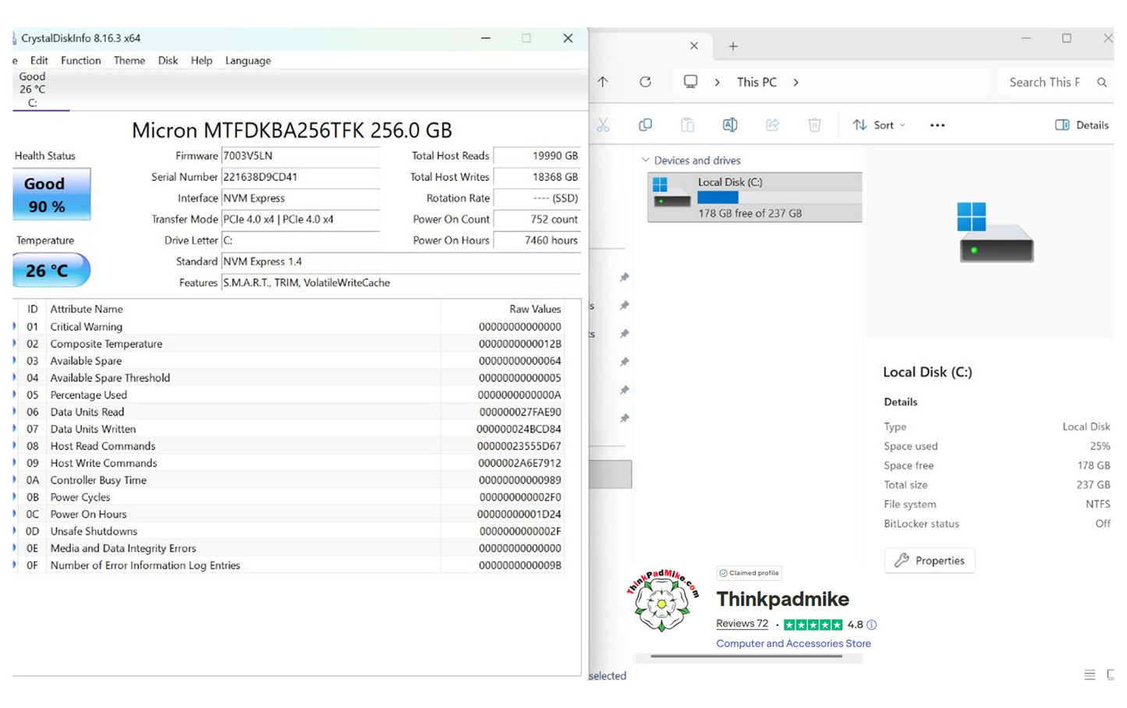Click the Delete trash can icon
The height and width of the screenshot is (708, 1127).
click(x=814, y=125)
